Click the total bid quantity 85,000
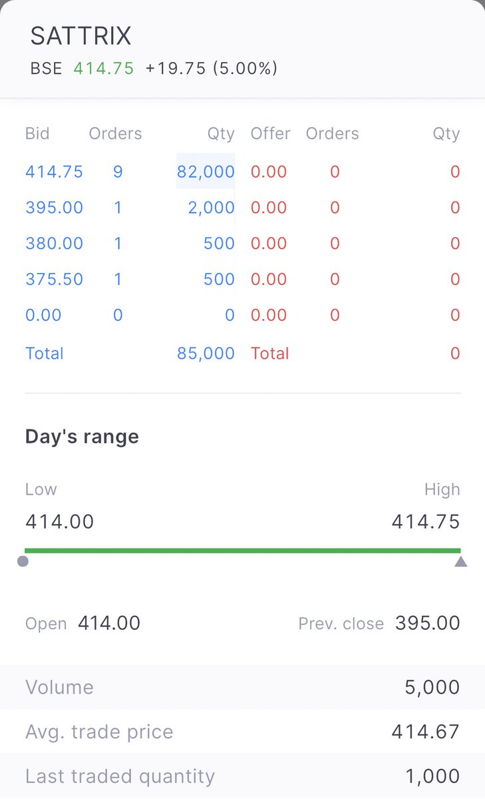This screenshot has width=485, height=799. [206, 353]
